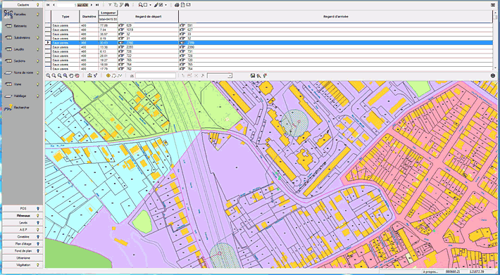The width and height of the screenshot is (500, 275).
Task: Toggle the Noms de voirie layer light bulb
Action: click(37, 72)
